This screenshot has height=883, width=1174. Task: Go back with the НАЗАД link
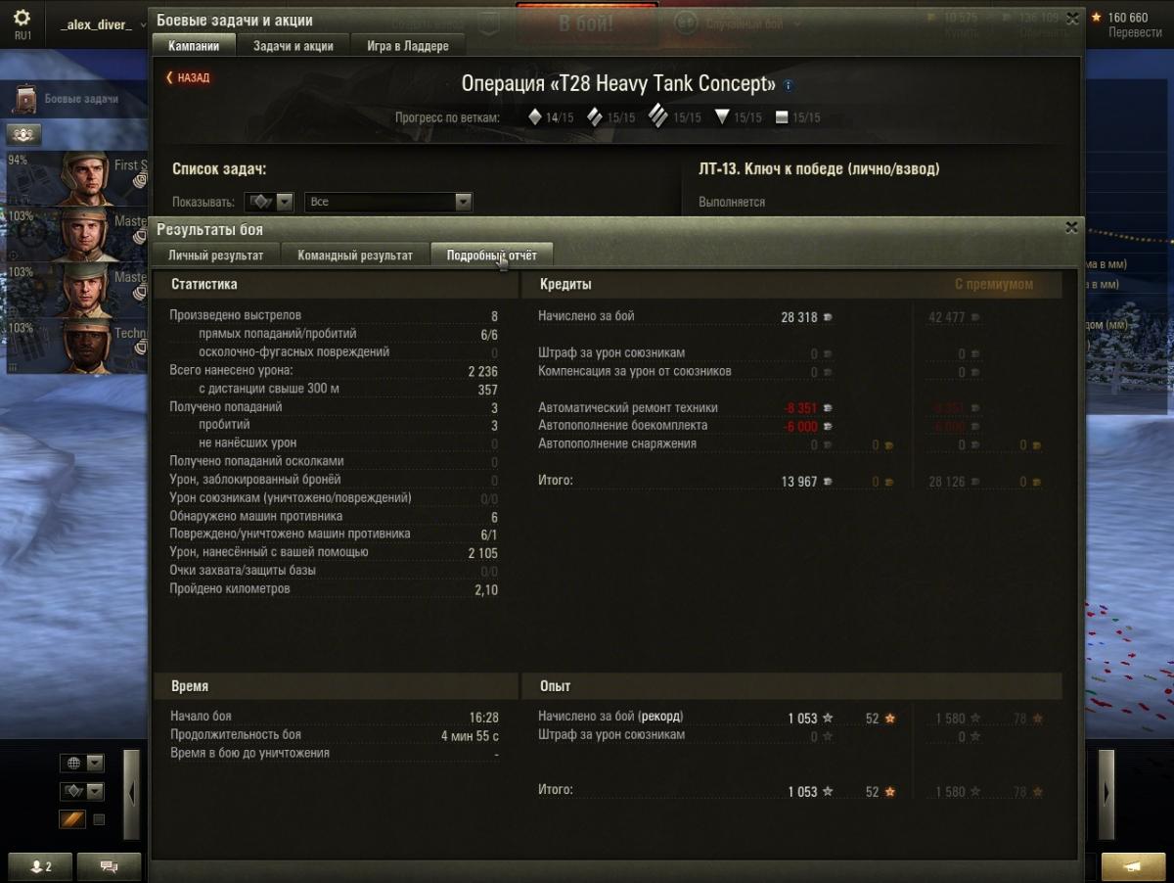pos(188,77)
